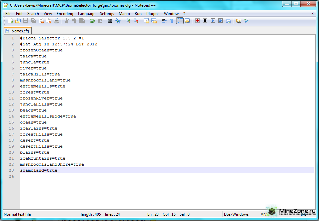
Task: Undo last action via green arrow
Action: pos(92,21)
